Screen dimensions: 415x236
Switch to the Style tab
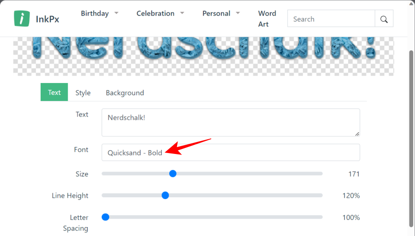(83, 93)
